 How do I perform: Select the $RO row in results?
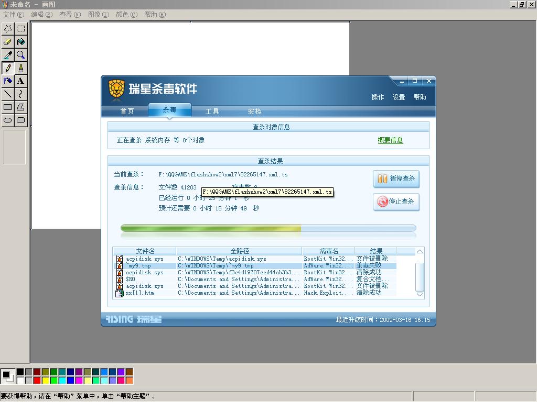[255, 280]
